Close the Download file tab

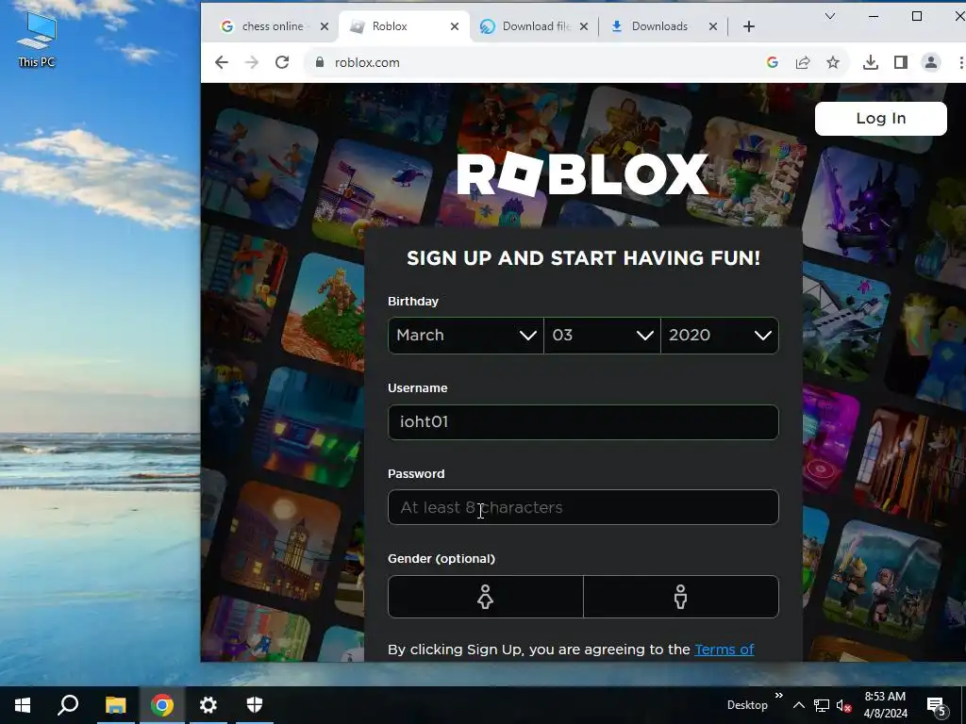click(584, 26)
